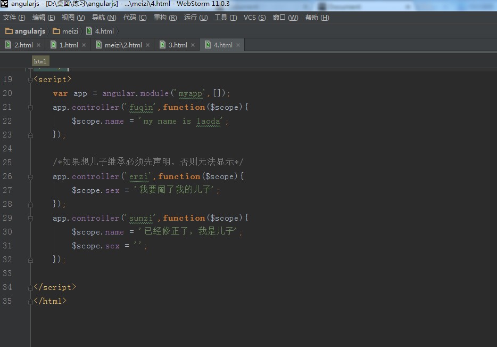497x347 pixels.
Task: Close the 1.html tab
Action: (x=84, y=45)
